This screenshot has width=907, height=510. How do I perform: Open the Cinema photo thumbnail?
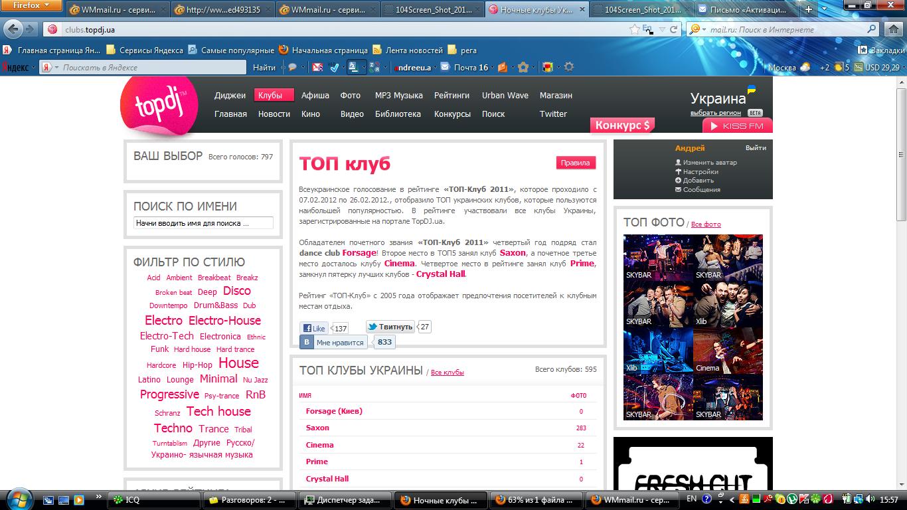[x=728, y=350]
